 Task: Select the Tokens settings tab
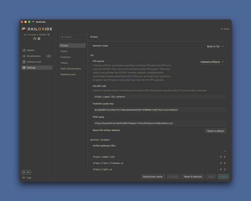pyautogui.click(x=72, y=63)
